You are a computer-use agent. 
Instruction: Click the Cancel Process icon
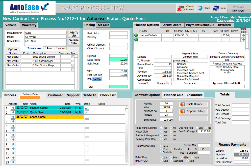181,8
